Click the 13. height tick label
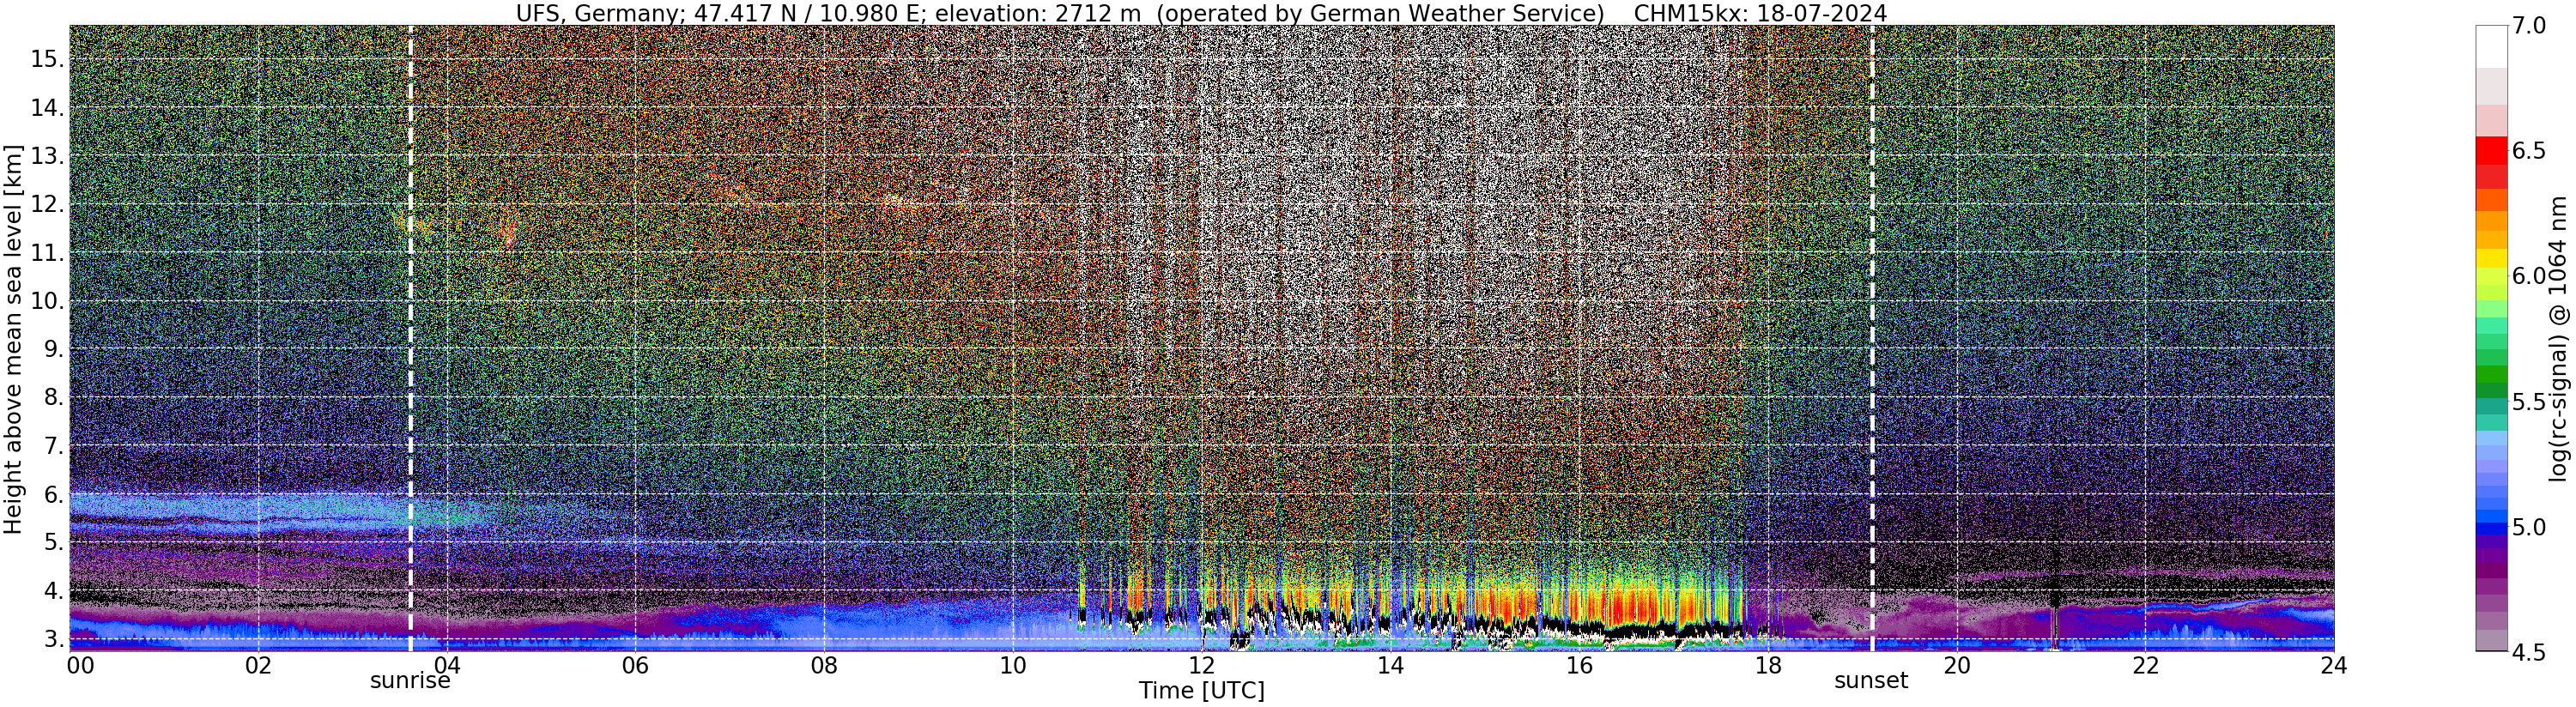Viewport: 2576px width, 707px height. click(x=47, y=155)
